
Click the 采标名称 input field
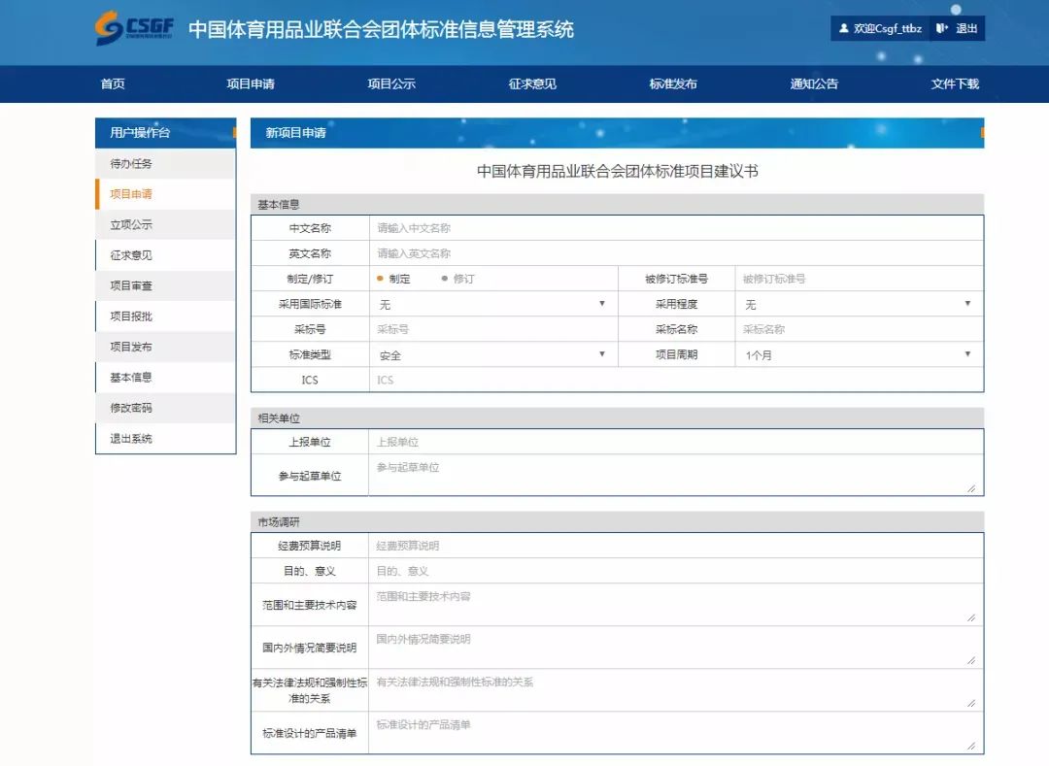click(x=859, y=329)
